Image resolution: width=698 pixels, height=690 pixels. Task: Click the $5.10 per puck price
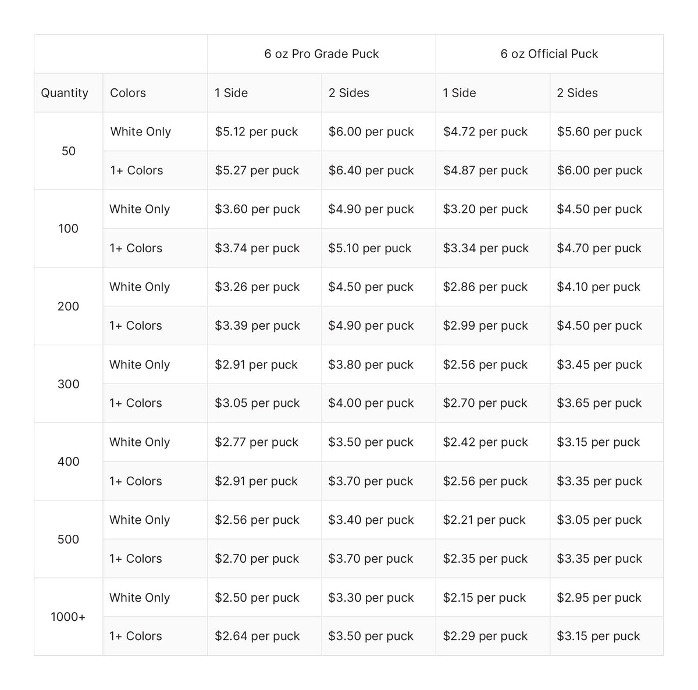[370, 248]
